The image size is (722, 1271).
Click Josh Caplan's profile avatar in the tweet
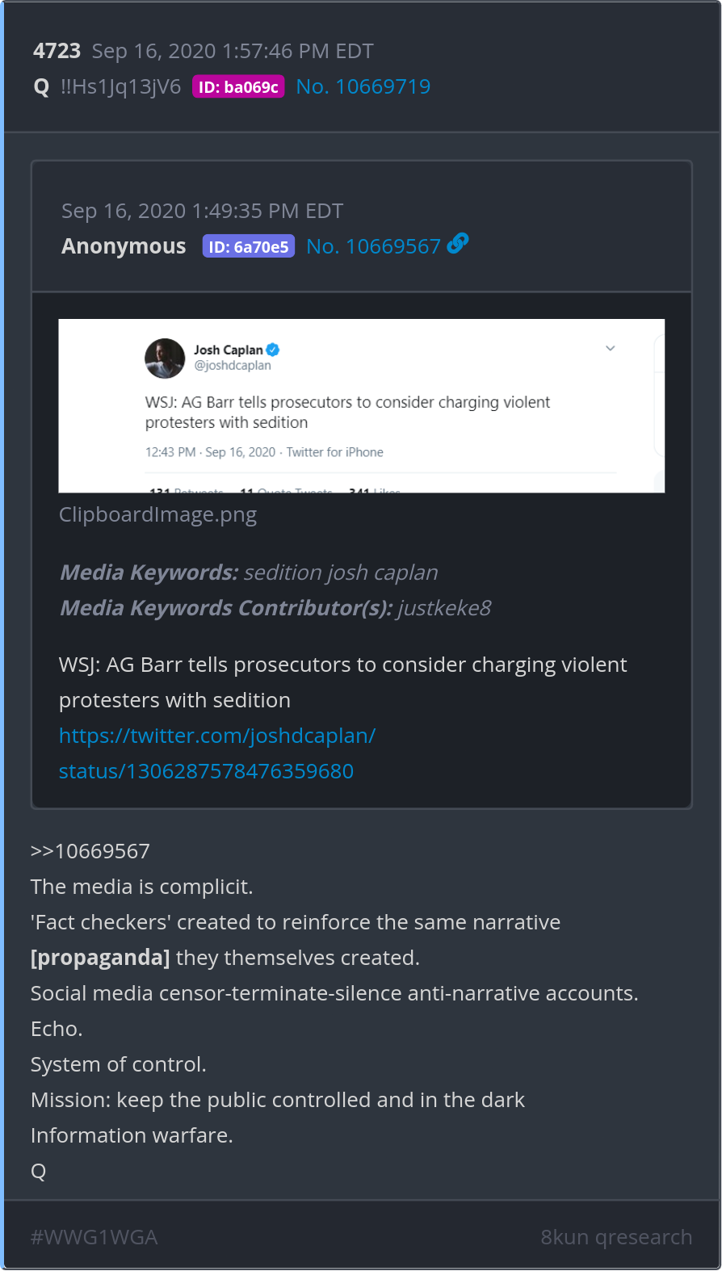tap(165, 358)
